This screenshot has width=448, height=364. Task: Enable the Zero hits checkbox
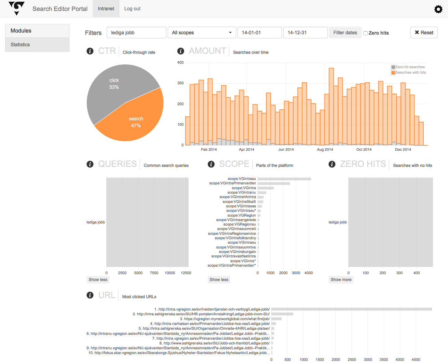[x=366, y=33]
